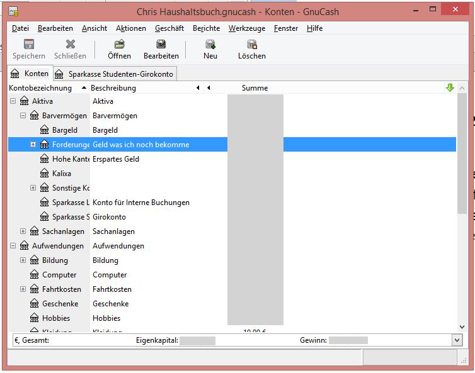Collapse the Barvermögen subtree
Image resolution: width=475 pixels, height=373 pixels.
(x=23, y=115)
